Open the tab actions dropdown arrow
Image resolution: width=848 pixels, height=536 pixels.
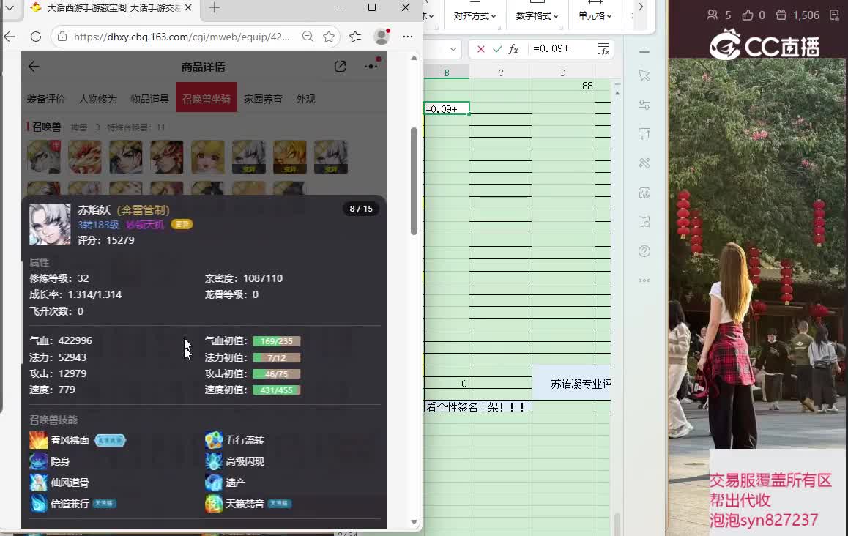tap(10, 7)
